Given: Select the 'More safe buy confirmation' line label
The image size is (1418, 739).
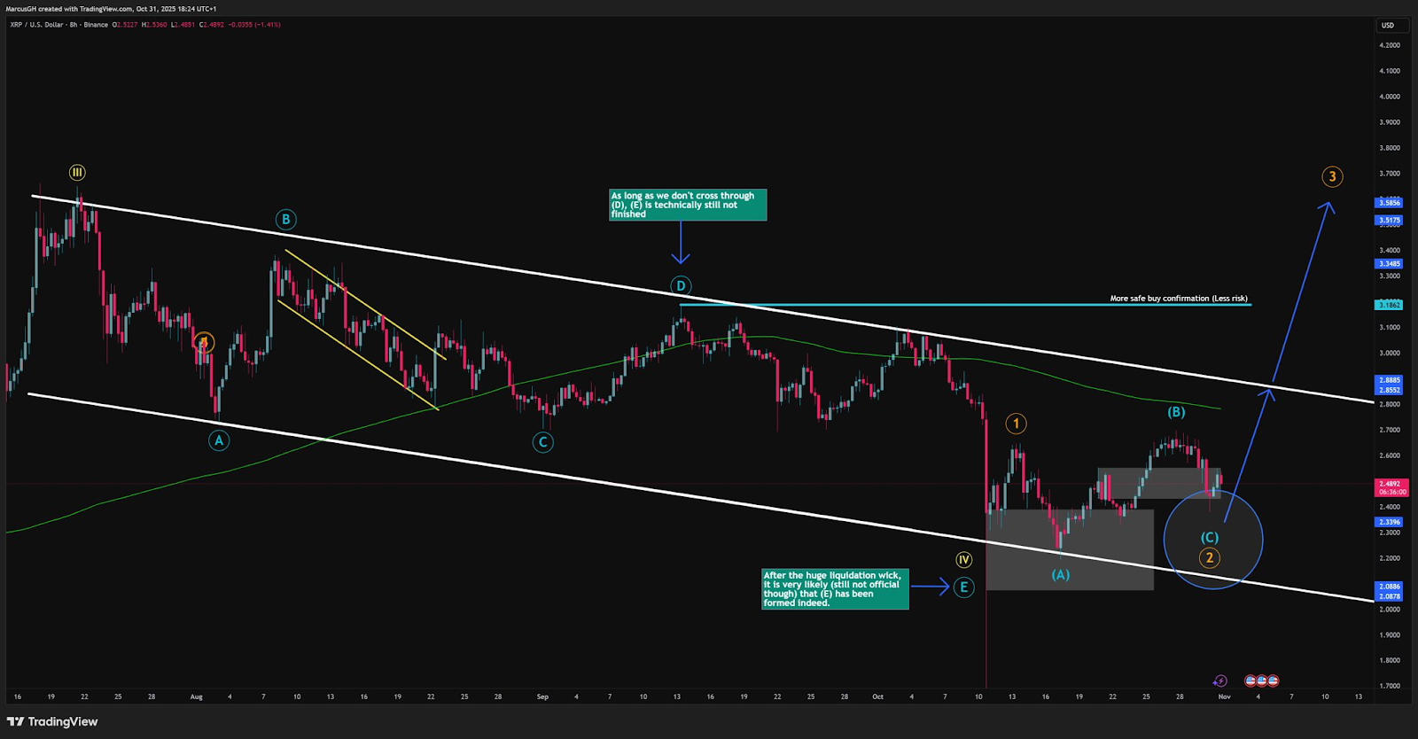Looking at the screenshot, I should [1178, 299].
